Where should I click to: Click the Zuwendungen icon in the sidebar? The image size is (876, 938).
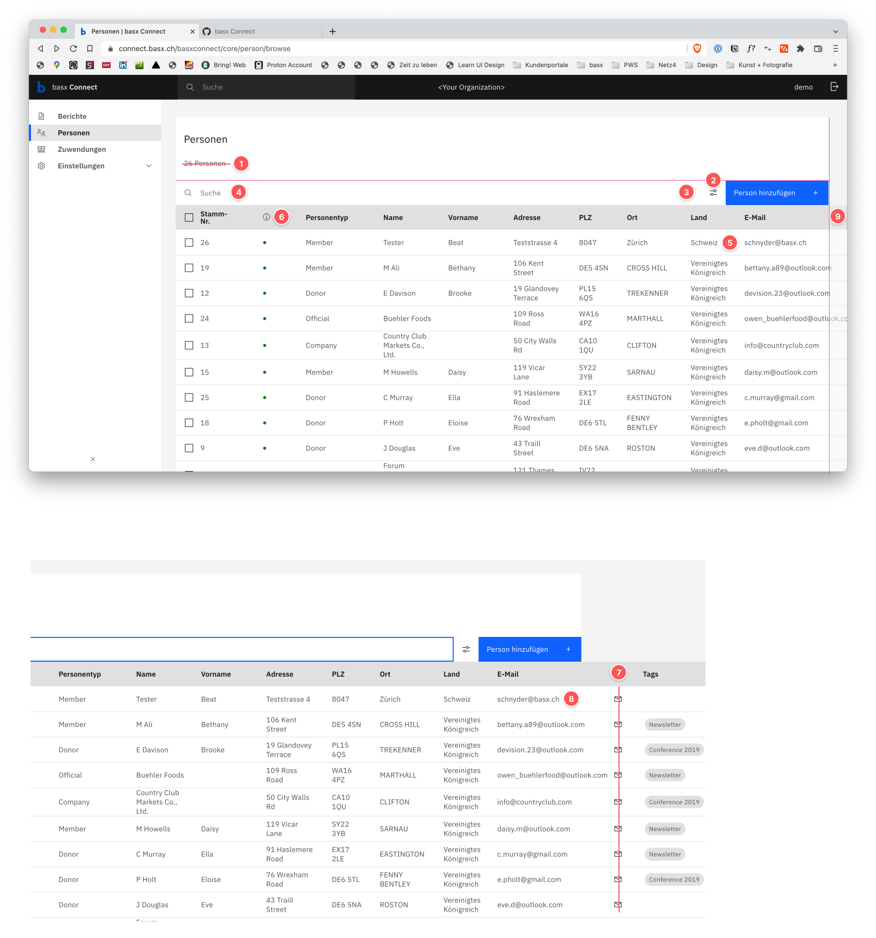41,149
